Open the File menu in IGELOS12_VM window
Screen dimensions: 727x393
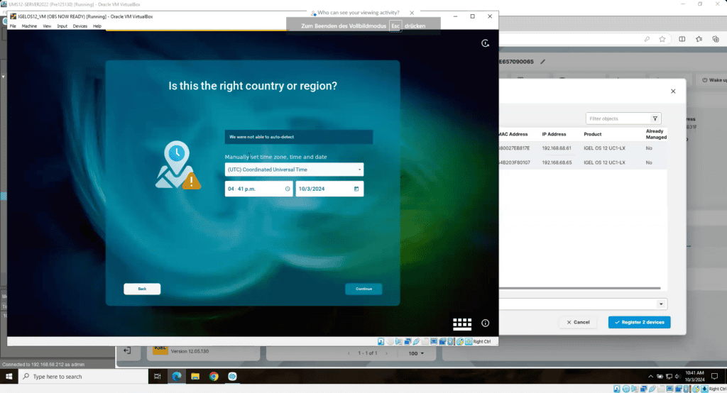point(13,26)
